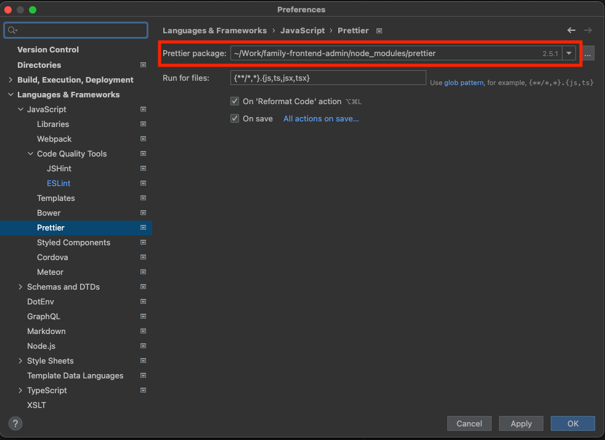Expand the Schemas and DTDs node
This screenshot has width=605, height=440.
coord(20,287)
